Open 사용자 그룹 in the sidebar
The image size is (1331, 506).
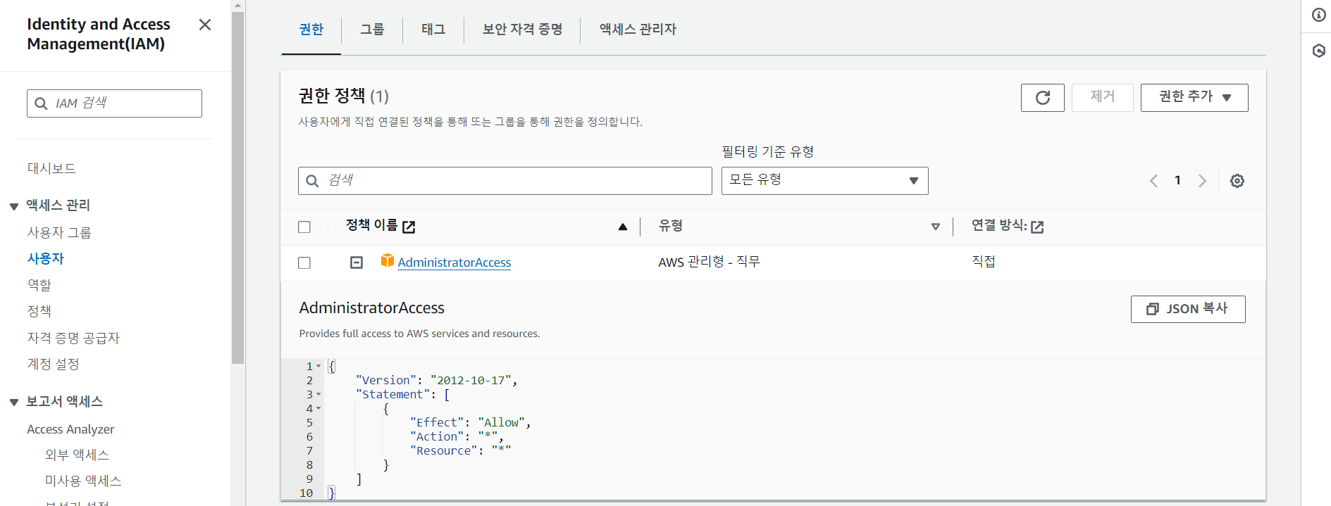coord(59,232)
